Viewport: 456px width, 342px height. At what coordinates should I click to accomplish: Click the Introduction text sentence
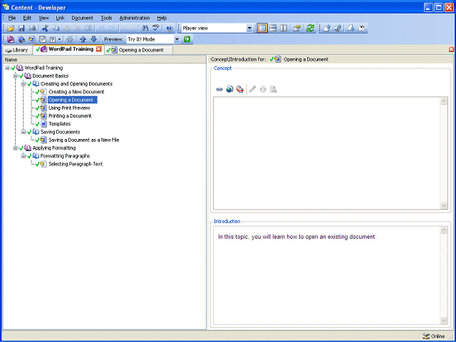coord(297,237)
